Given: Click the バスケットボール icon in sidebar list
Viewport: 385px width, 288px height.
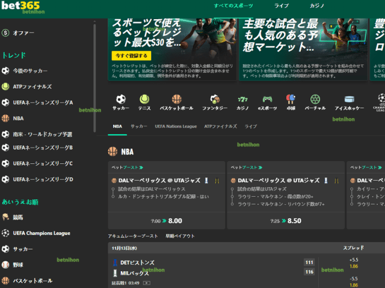Looking at the screenshot, I should (x=5, y=280).
